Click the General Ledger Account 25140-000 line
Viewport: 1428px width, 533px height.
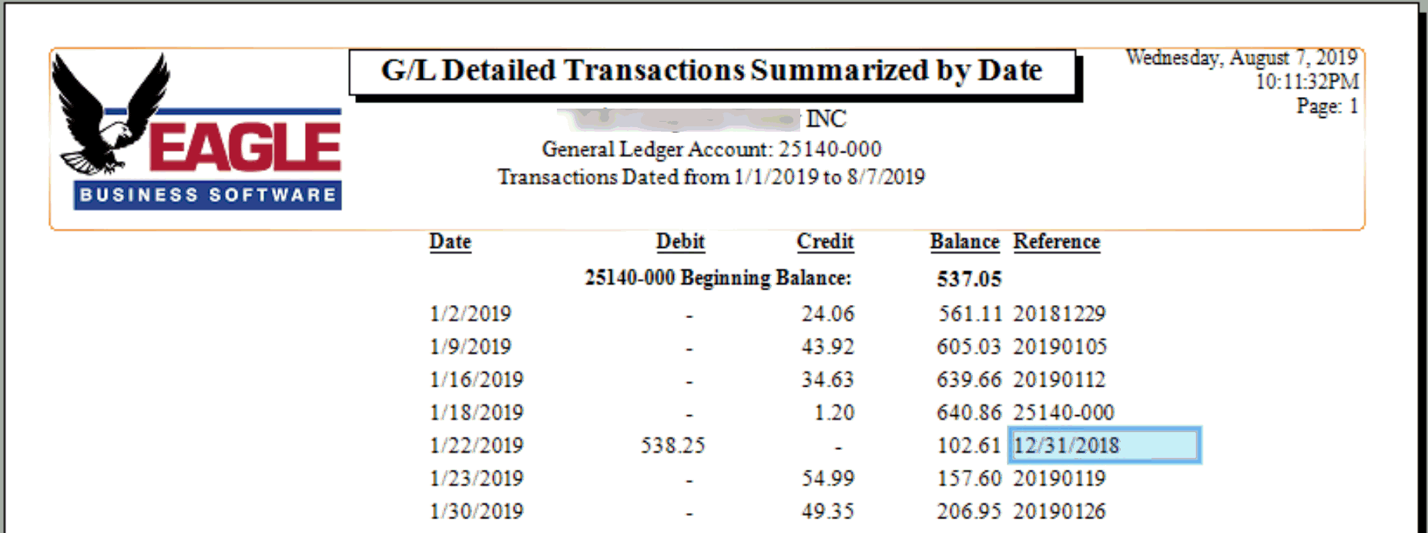tap(712, 149)
